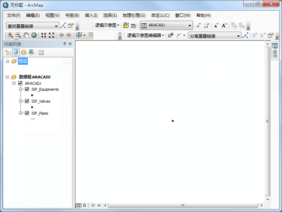Open the 地理处理(G) menu
282x212 pixels.
pos(134,15)
